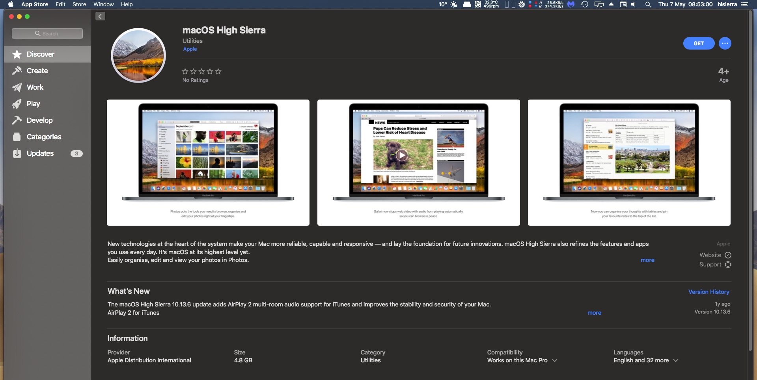Open the App Store menu
This screenshot has width=757, height=380.
35,4
